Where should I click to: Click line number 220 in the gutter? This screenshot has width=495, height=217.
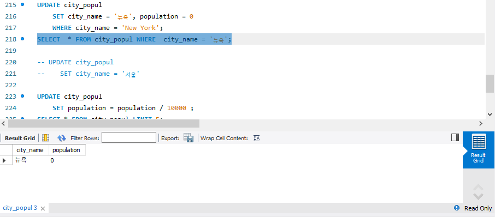pyautogui.click(x=11, y=62)
